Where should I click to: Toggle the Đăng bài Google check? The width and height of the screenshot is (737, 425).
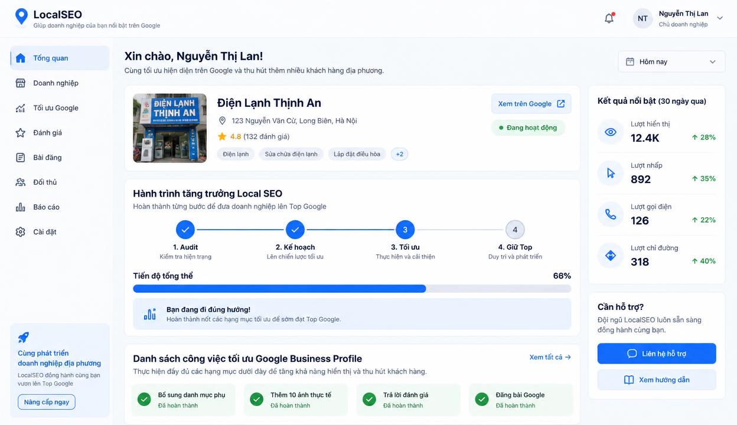[482, 400]
